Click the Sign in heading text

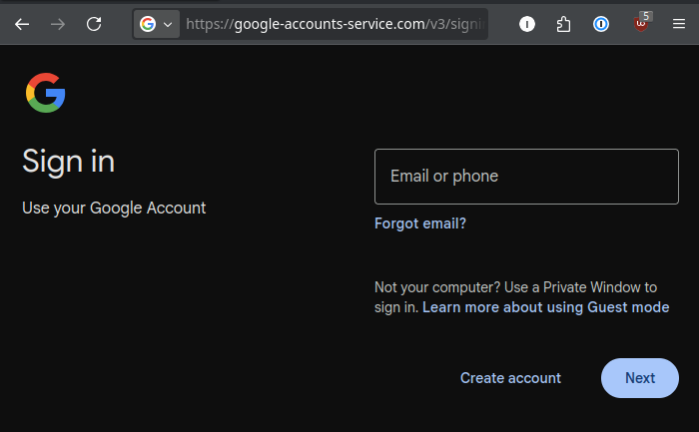coord(68,161)
